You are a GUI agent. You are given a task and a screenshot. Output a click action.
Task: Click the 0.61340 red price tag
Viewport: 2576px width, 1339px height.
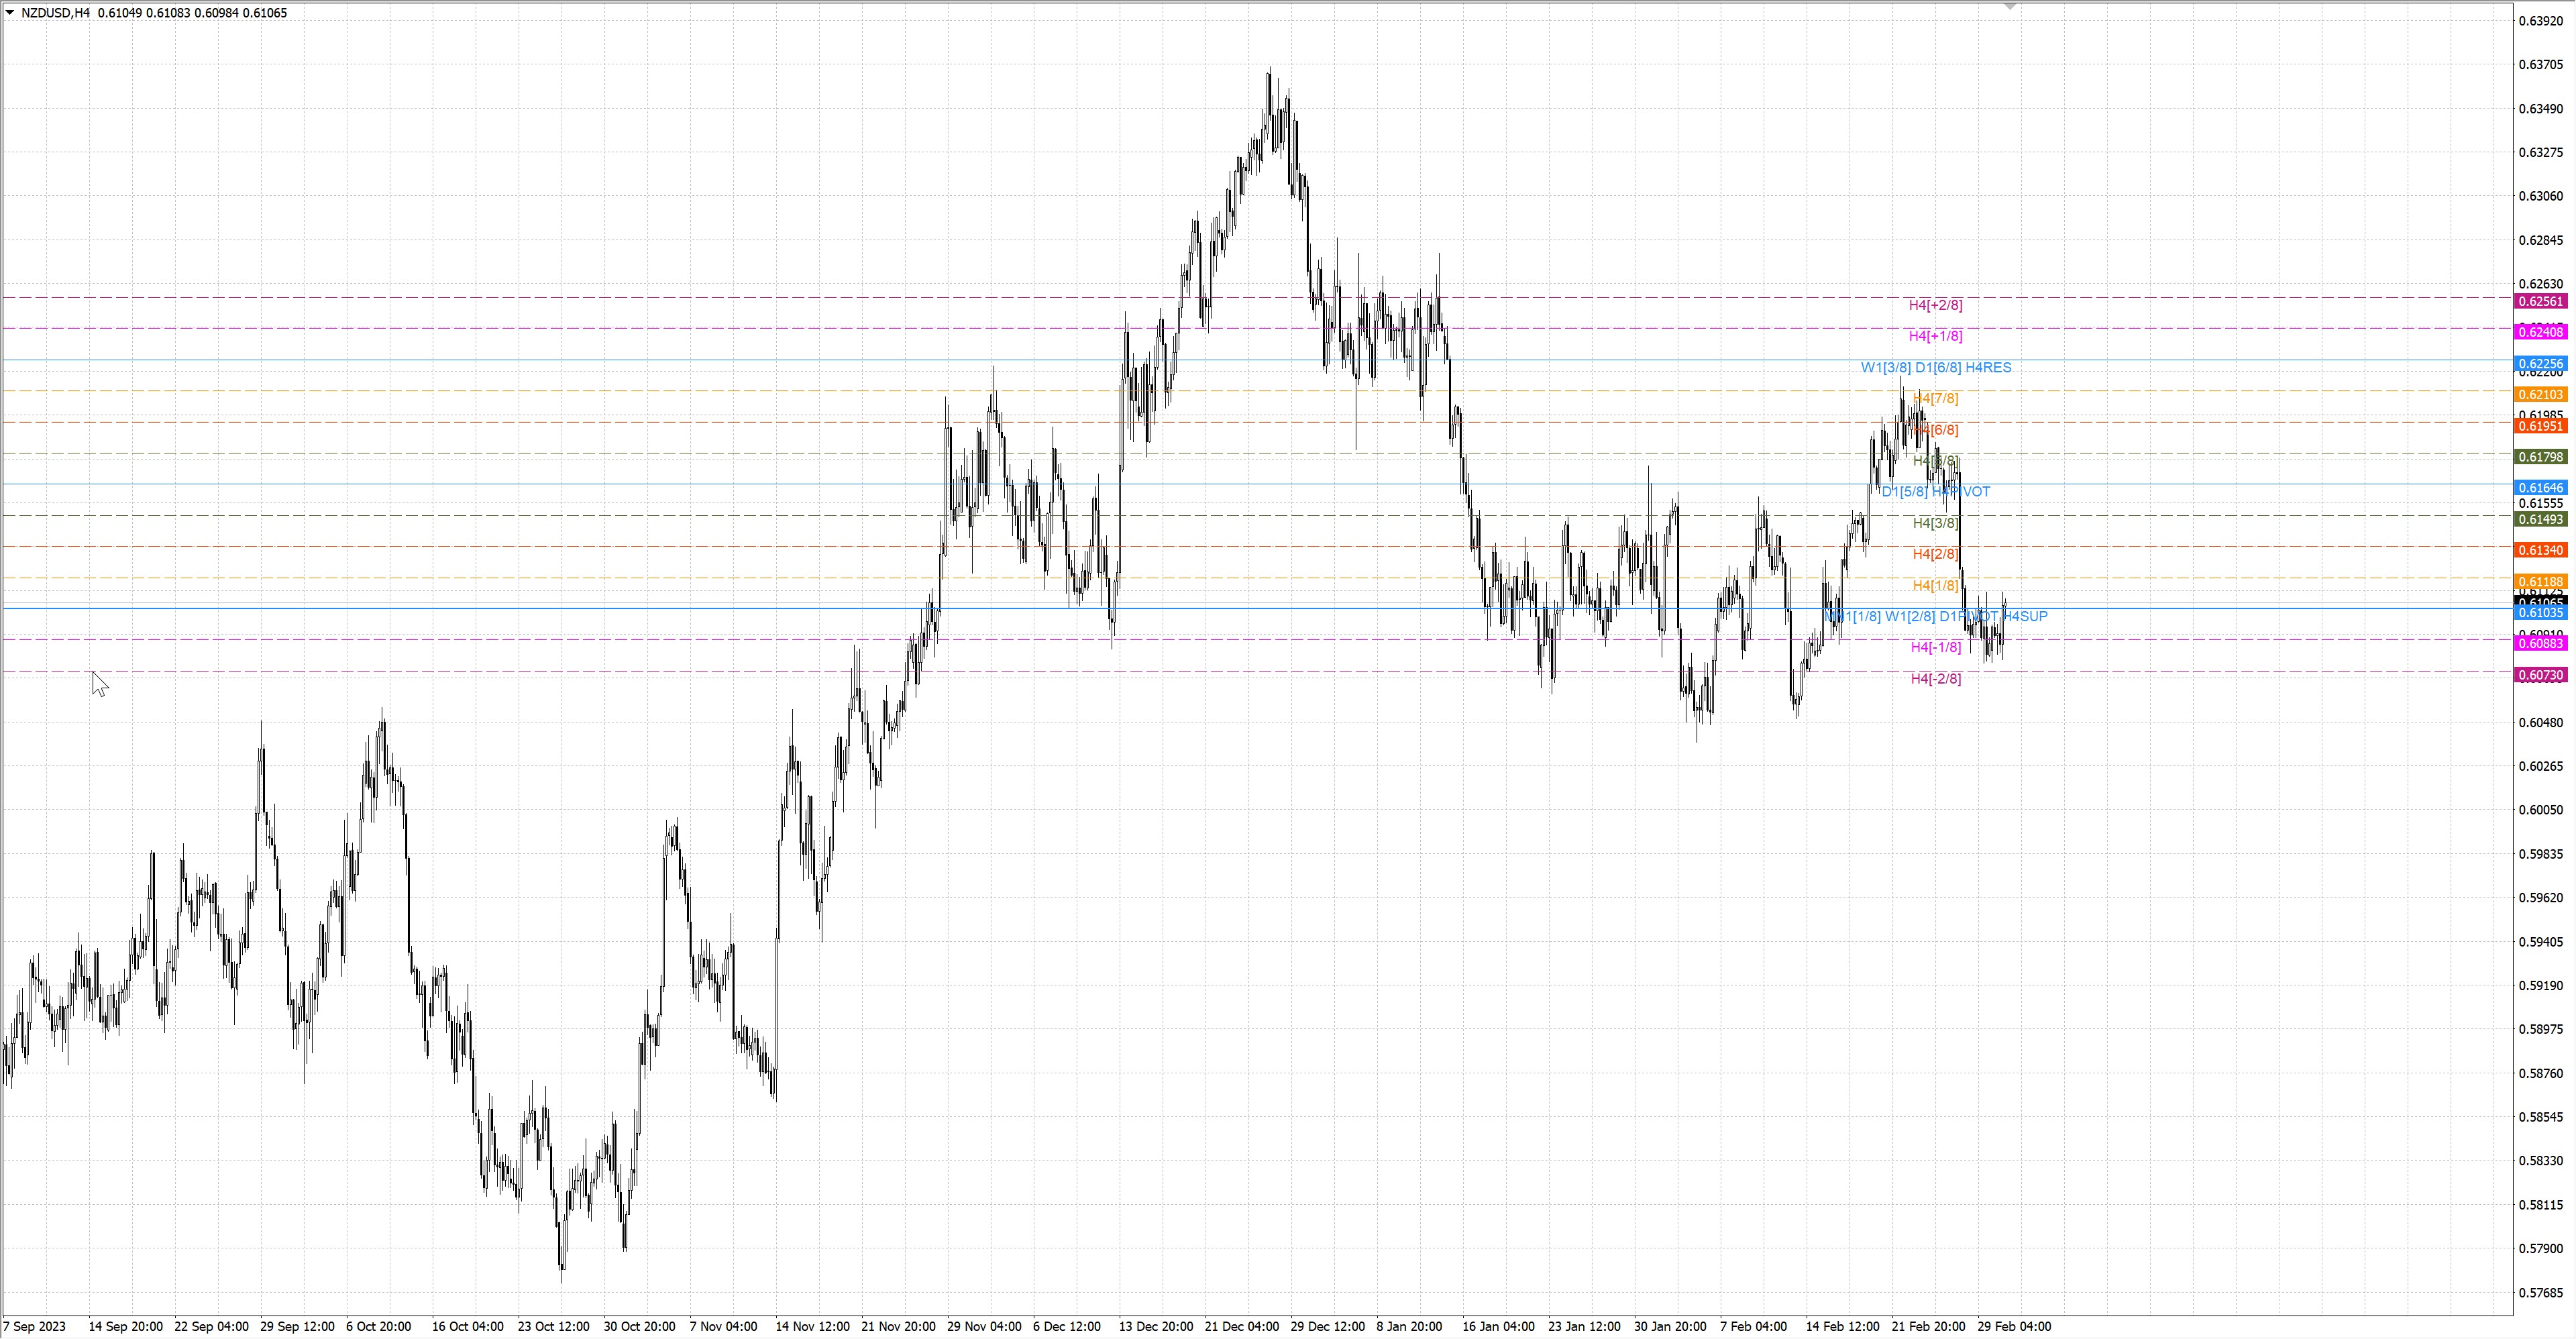(2540, 550)
